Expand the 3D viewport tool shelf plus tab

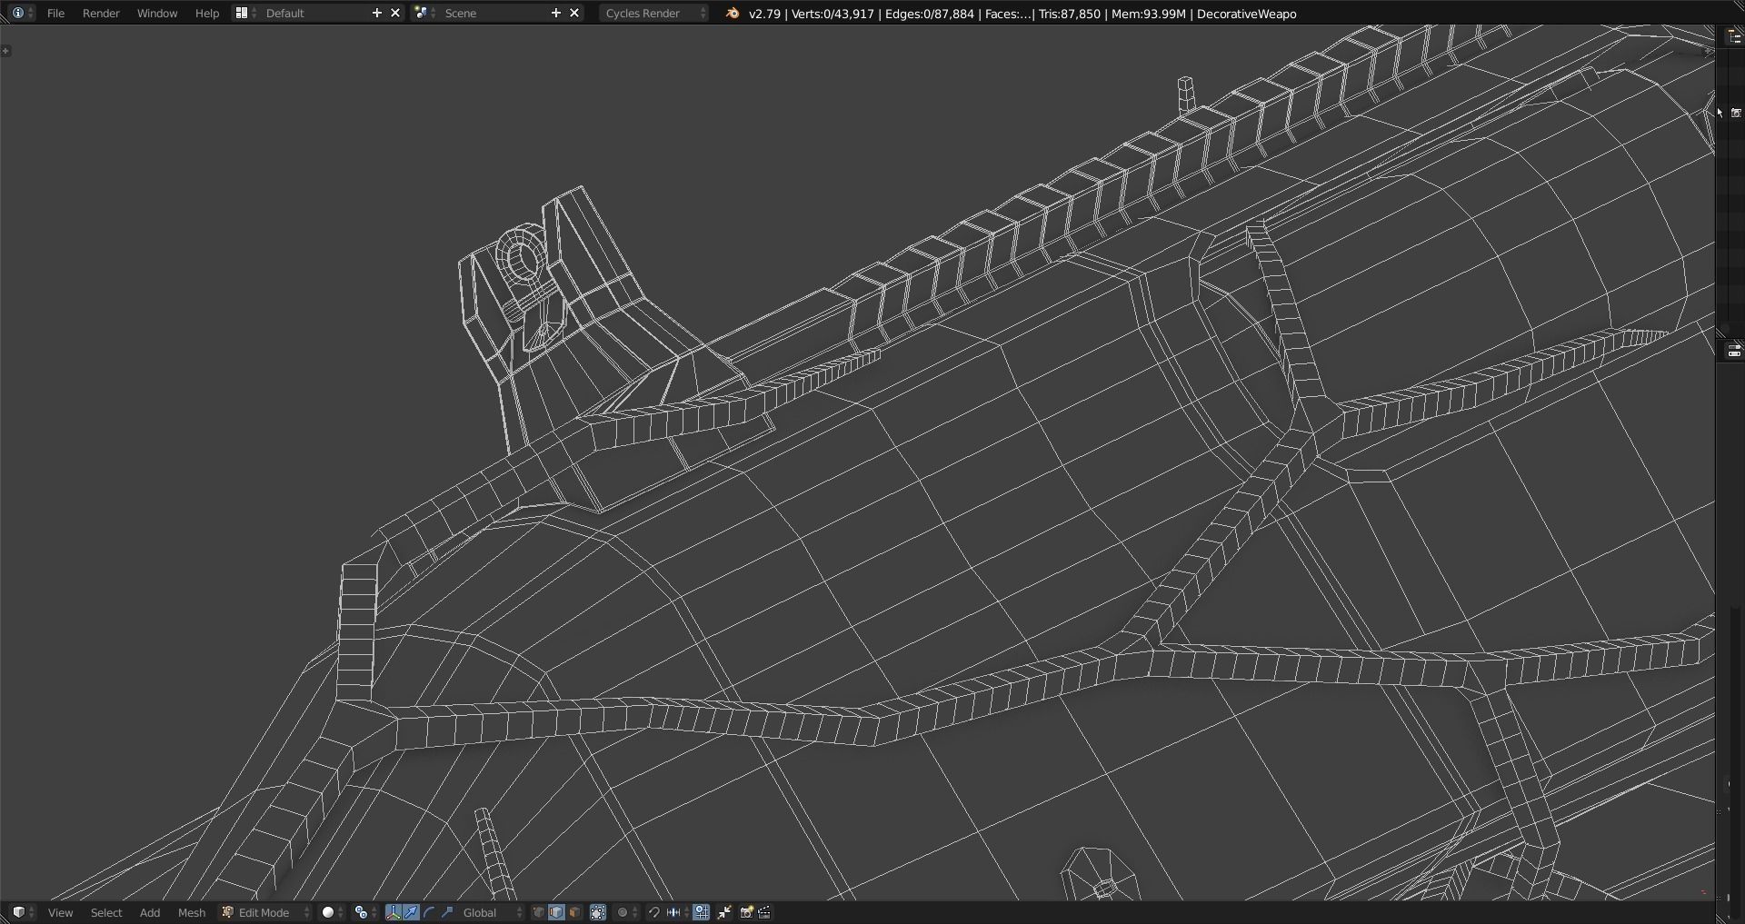(6, 51)
